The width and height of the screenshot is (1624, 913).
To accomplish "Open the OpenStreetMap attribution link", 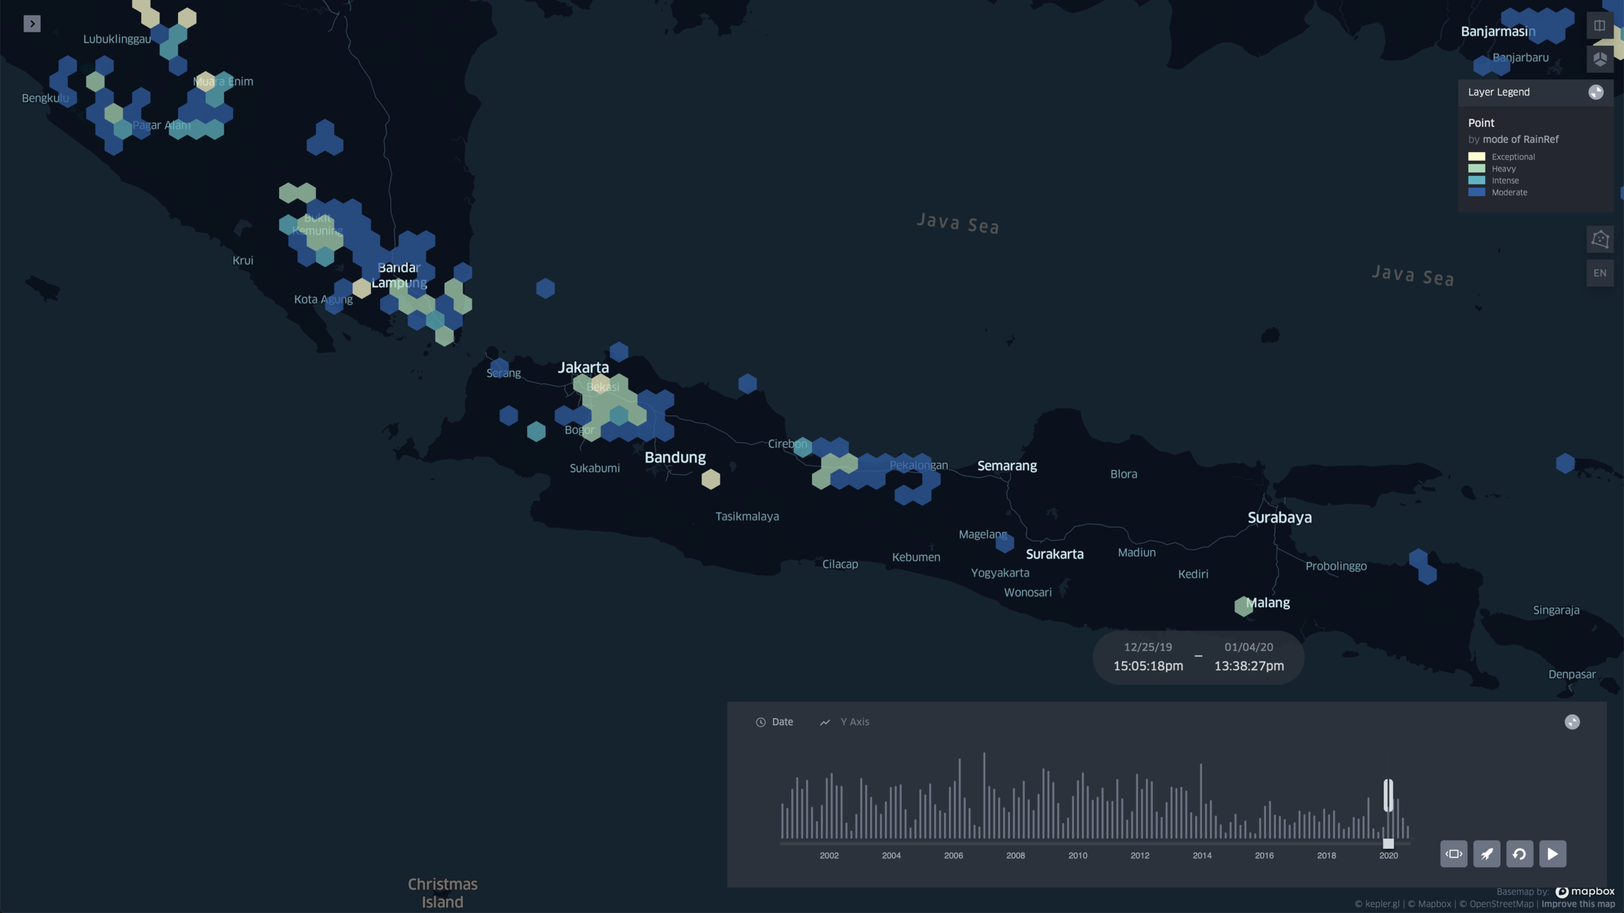I will pos(1501,904).
